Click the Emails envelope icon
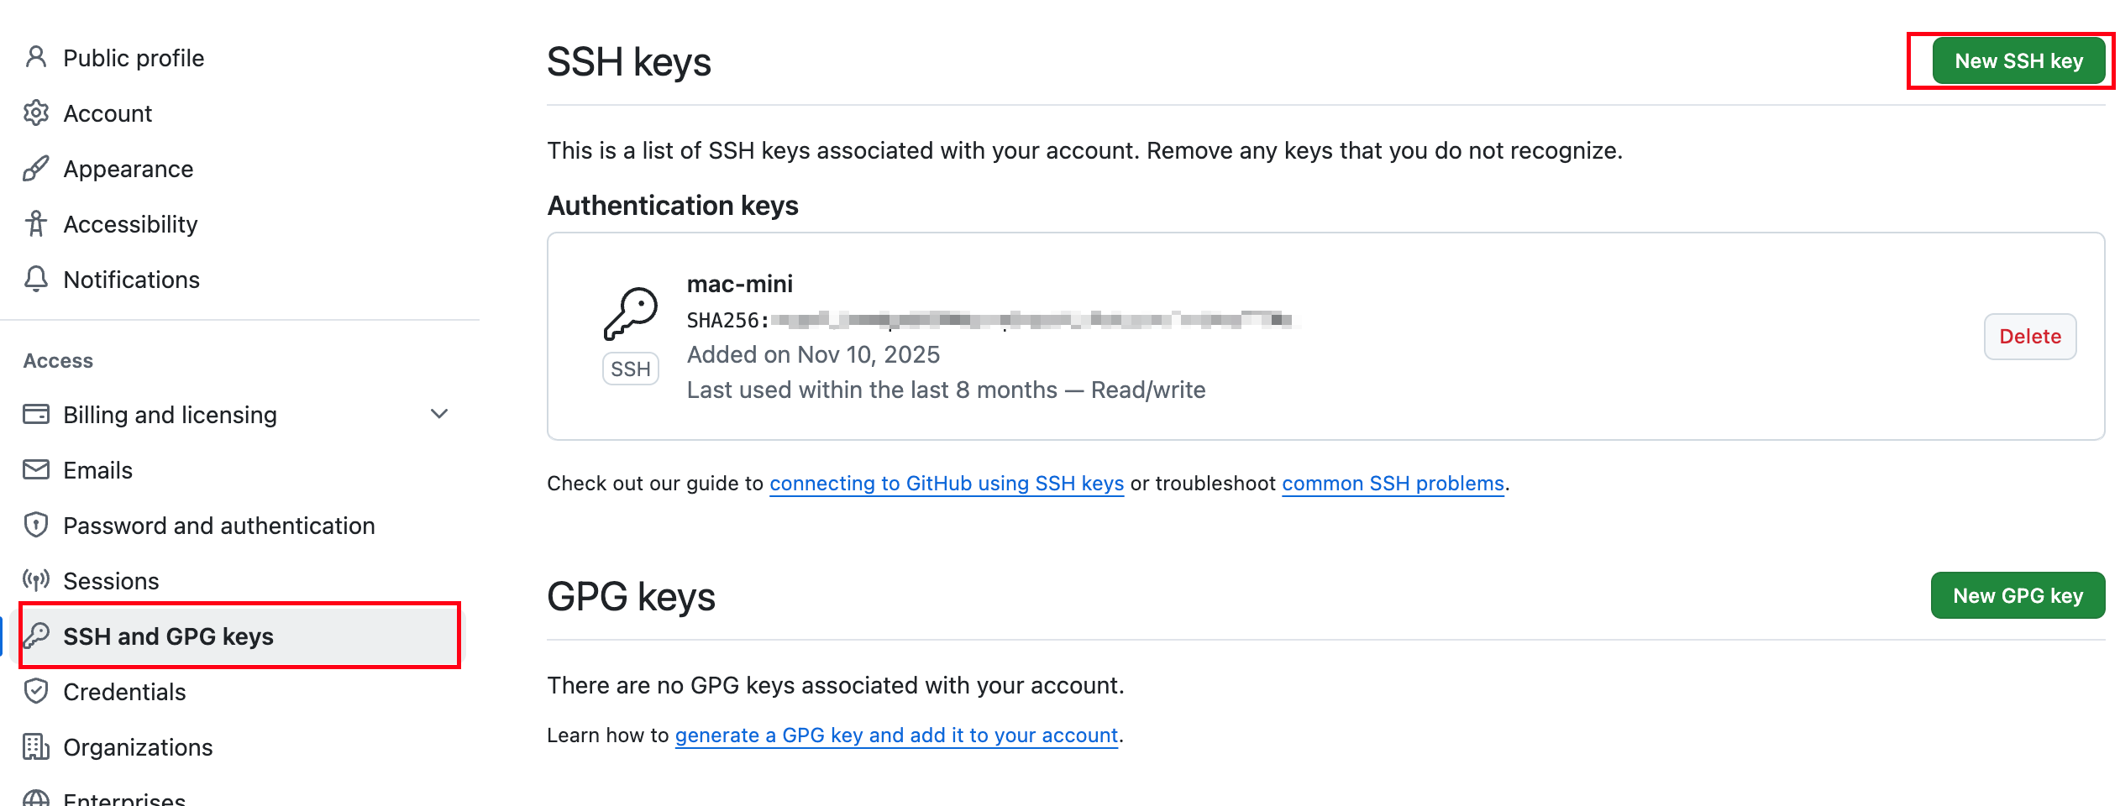Screen dimensions: 2120x806 pyautogui.click(x=36, y=469)
